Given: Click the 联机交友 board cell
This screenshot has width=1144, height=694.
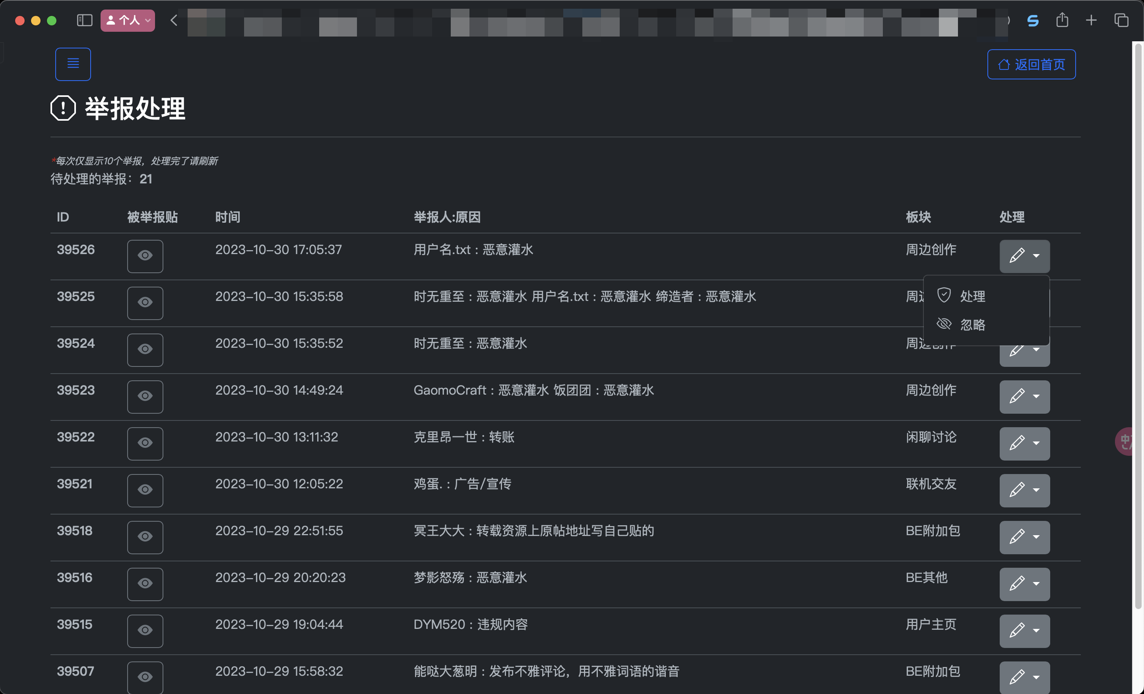Looking at the screenshot, I should coord(931,484).
